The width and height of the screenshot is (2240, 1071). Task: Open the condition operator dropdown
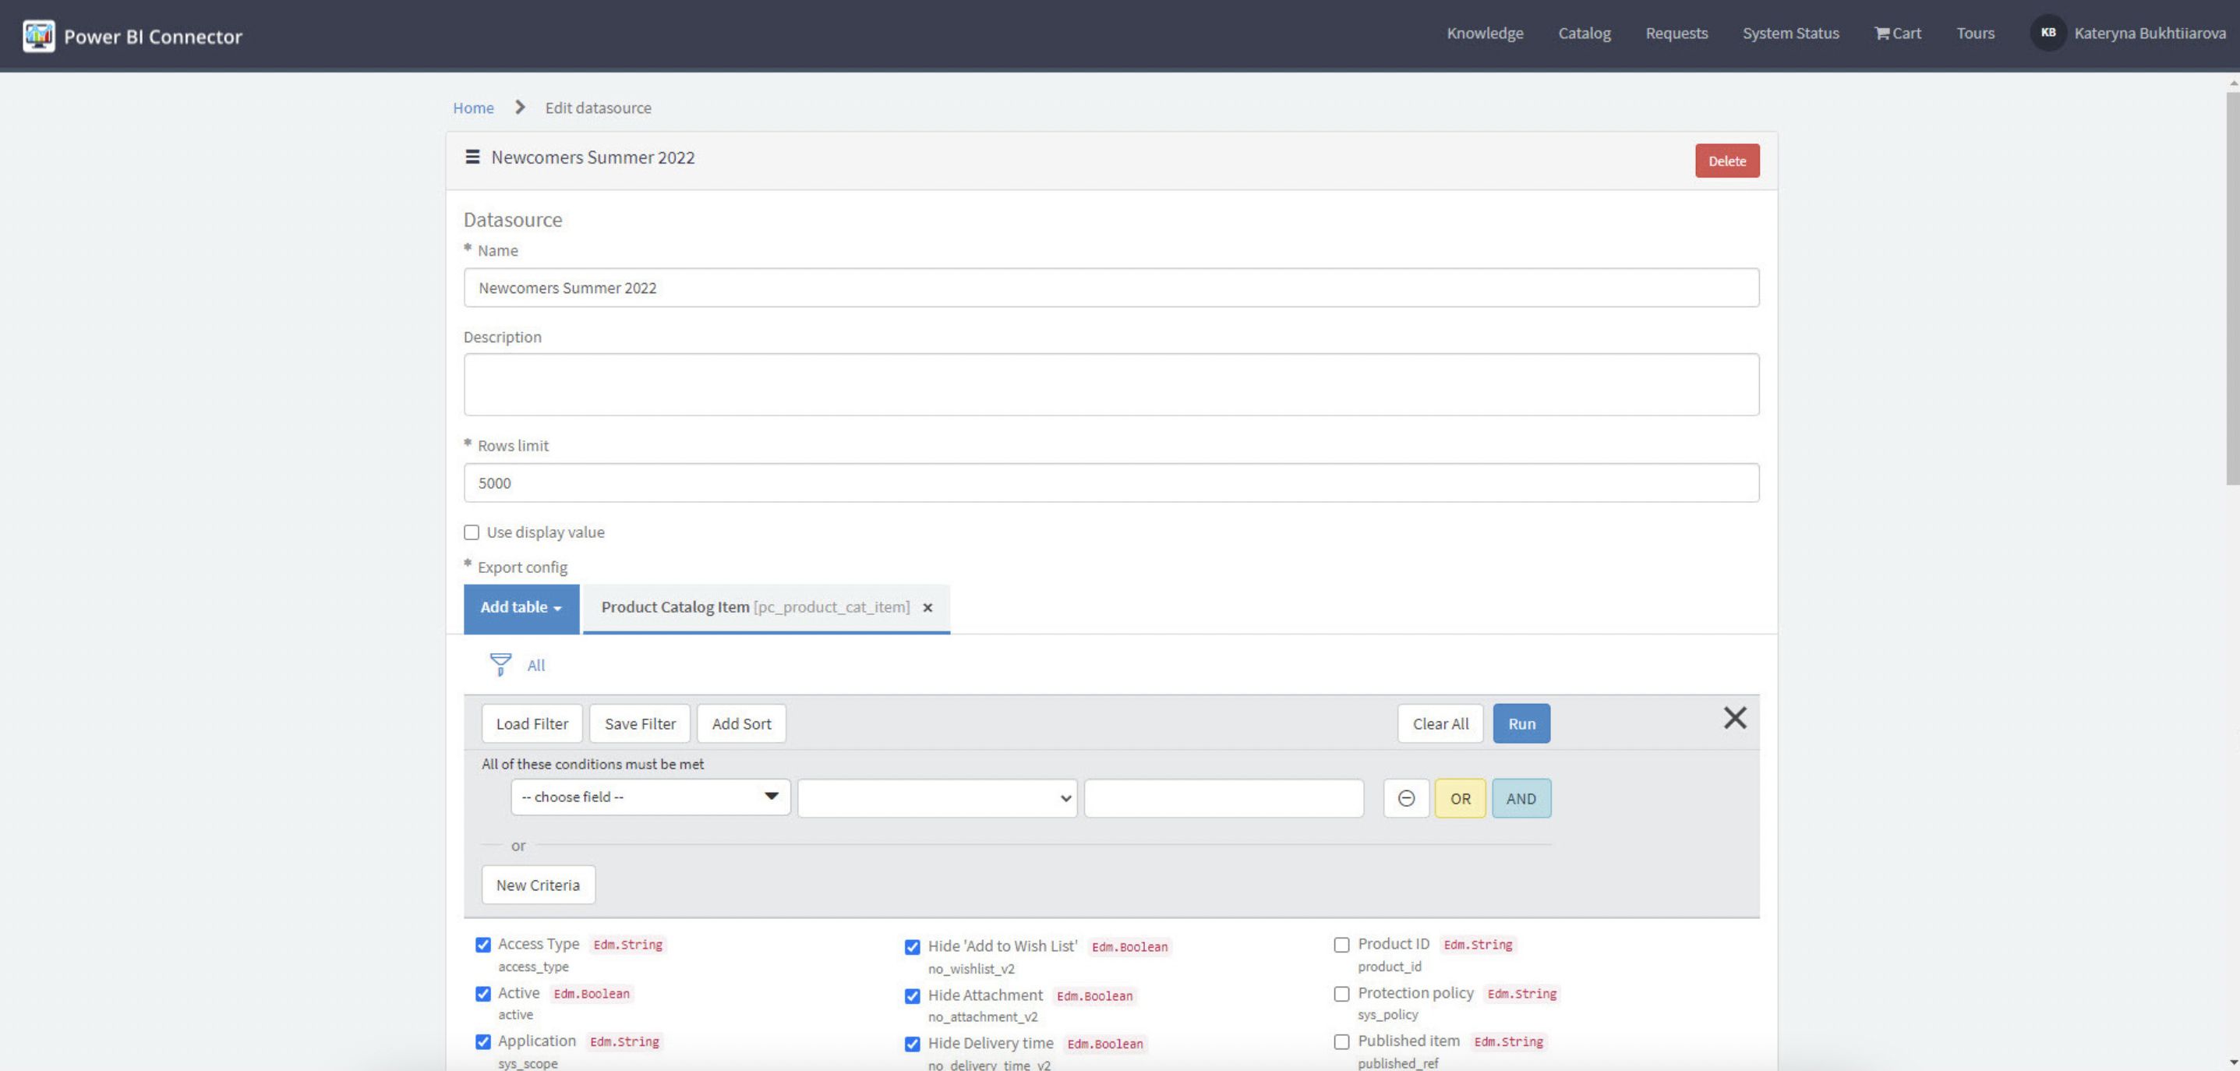pyautogui.click(x=937, y=797)
